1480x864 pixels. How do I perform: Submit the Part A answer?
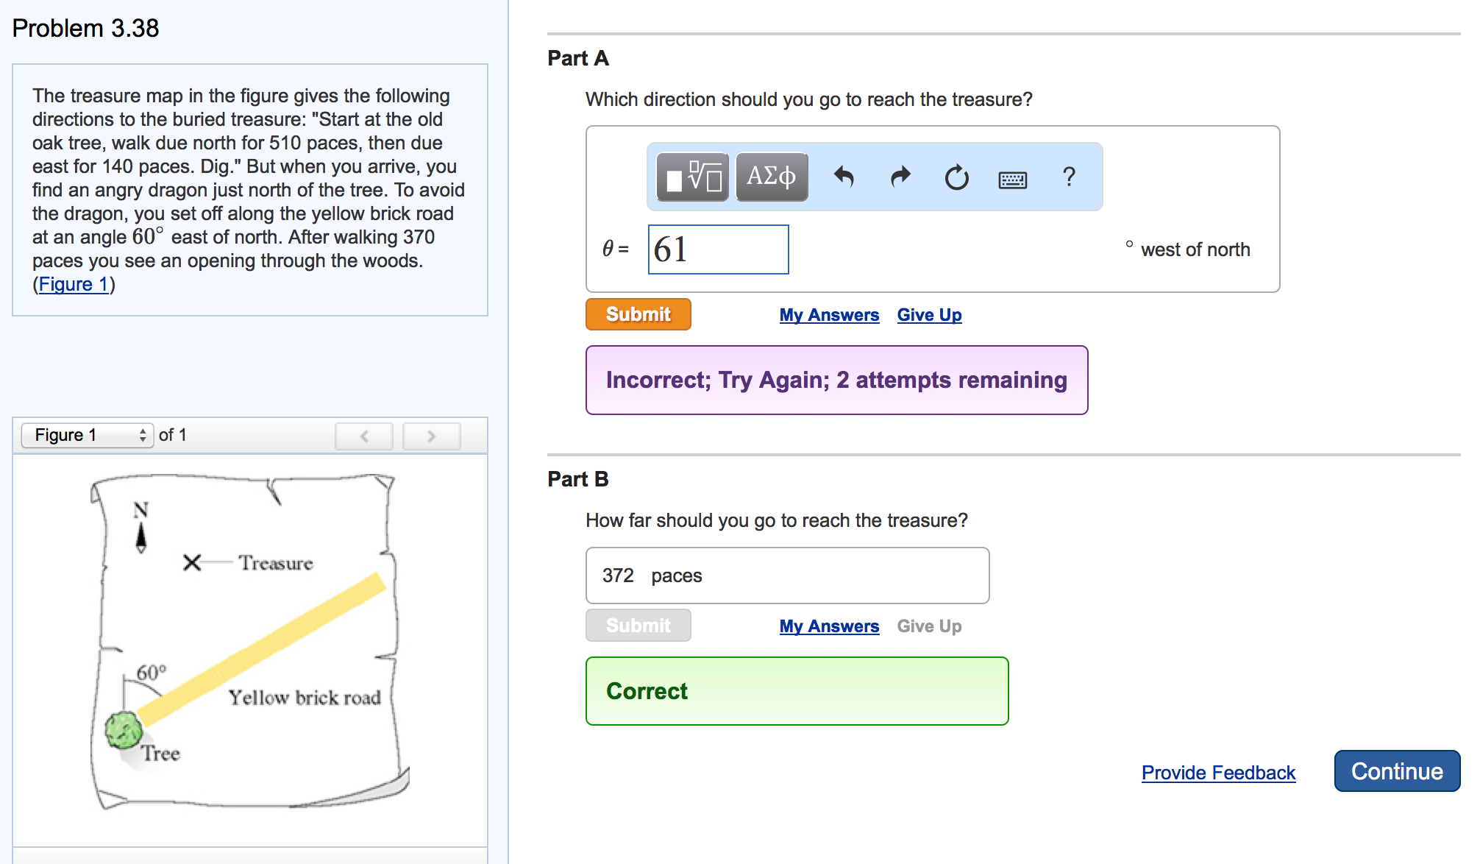coord(638,314)
